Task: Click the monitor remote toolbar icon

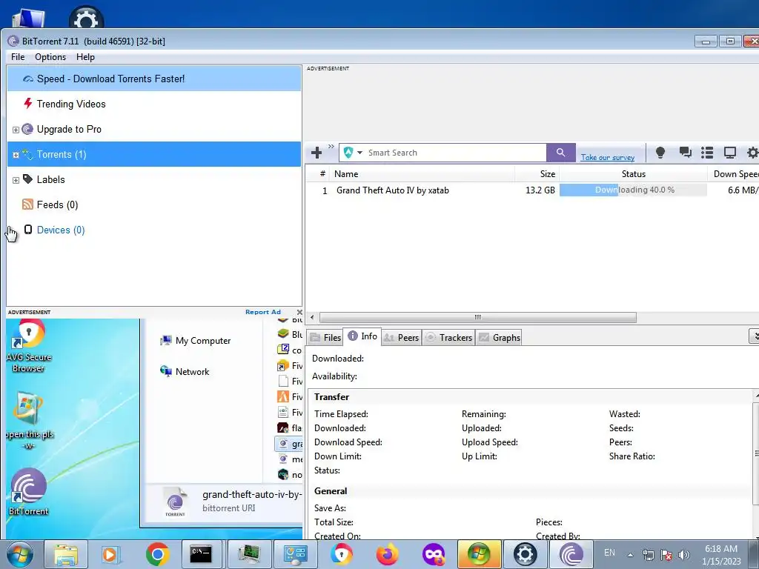Action: [x=730, y=153]
